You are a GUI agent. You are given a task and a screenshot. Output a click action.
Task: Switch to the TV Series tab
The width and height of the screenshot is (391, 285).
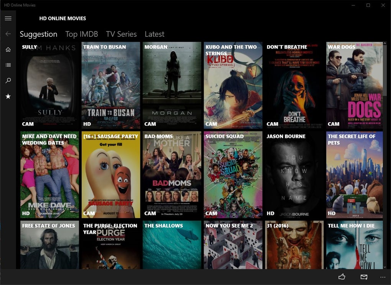click(121, 34)
